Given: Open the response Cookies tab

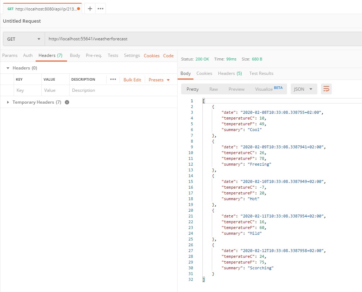Looking at the screenshot, I should (204, 73).
